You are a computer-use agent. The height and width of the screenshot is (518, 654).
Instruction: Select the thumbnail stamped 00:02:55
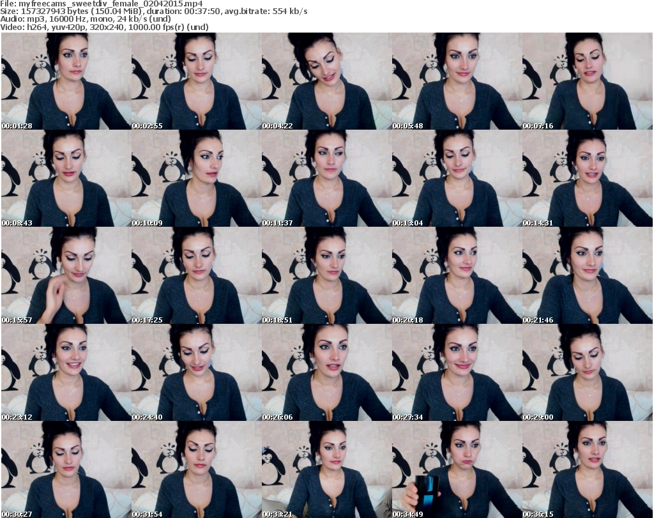[197, 81]
